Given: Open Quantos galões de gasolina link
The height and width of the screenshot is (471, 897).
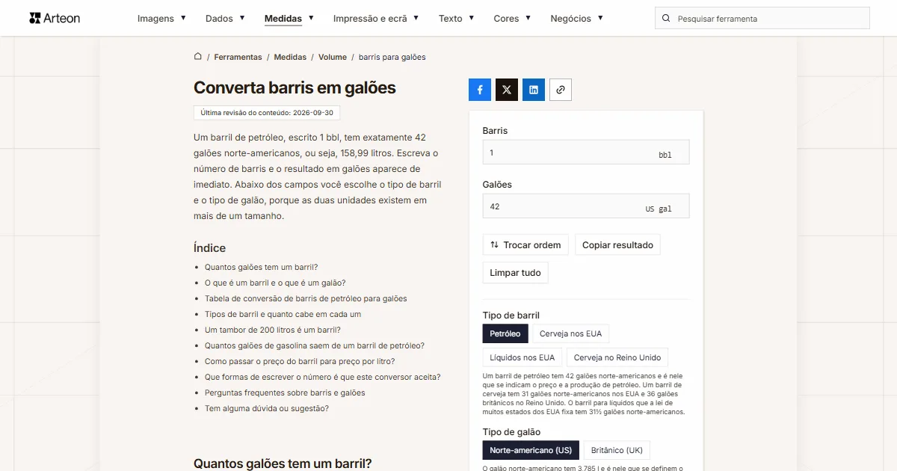Looking at the screenshot, I should tap(315, 345).
